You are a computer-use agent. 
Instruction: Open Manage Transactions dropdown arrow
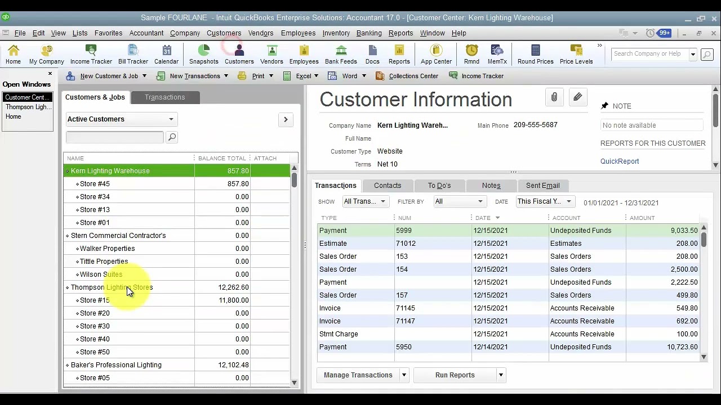(x=404, y=375)
